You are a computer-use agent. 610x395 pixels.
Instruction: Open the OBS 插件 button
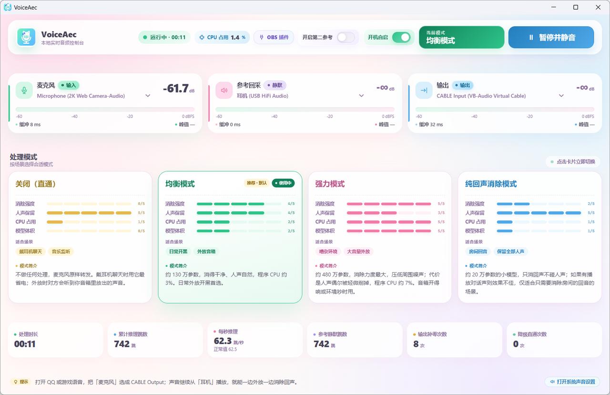[274, 37]
